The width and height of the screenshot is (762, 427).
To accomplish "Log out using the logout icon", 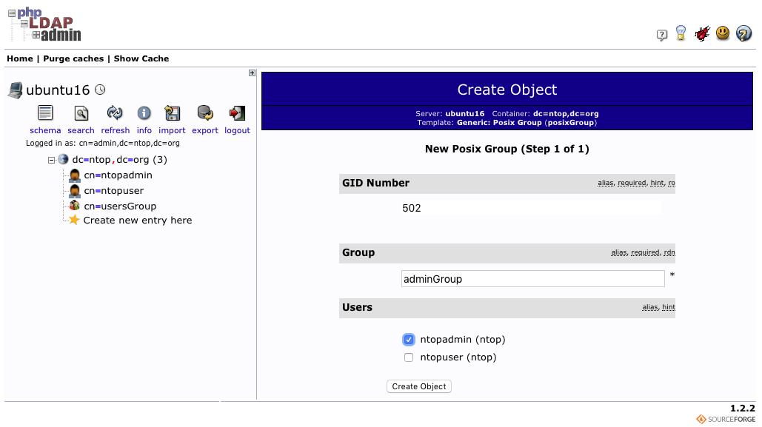I will [237, 113].
